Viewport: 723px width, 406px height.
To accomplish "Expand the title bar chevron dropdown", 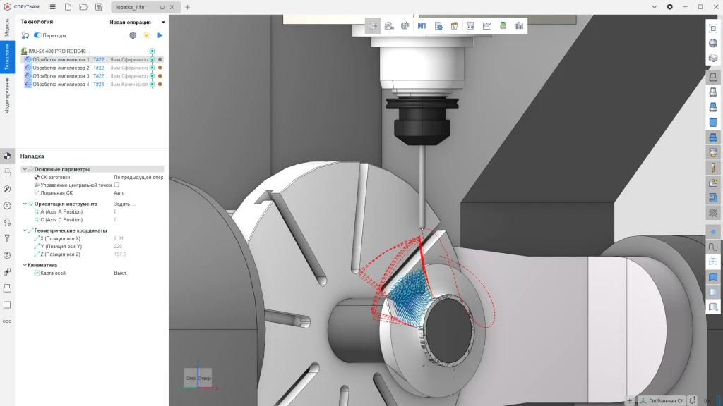I will pyautogui.click(x=654, y=7).
